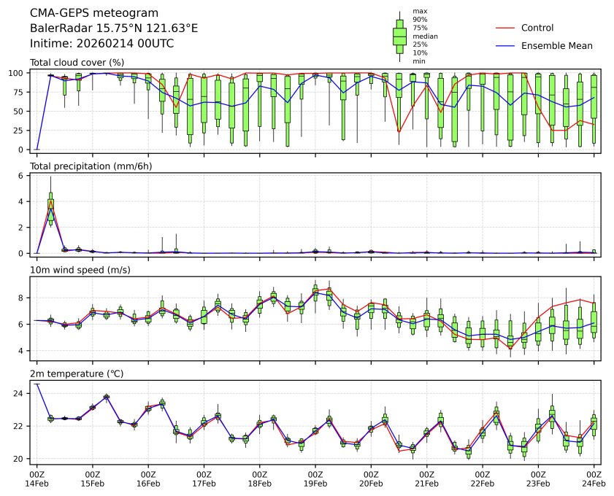Click the box-plot legend icon

coord(399,36)
